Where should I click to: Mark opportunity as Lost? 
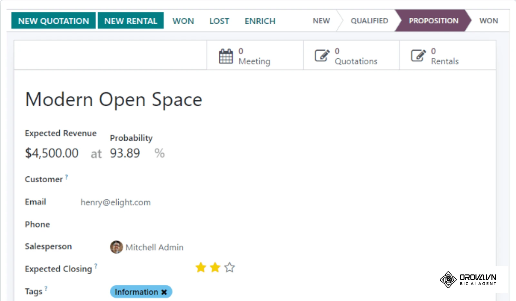[x=219, y=21]
